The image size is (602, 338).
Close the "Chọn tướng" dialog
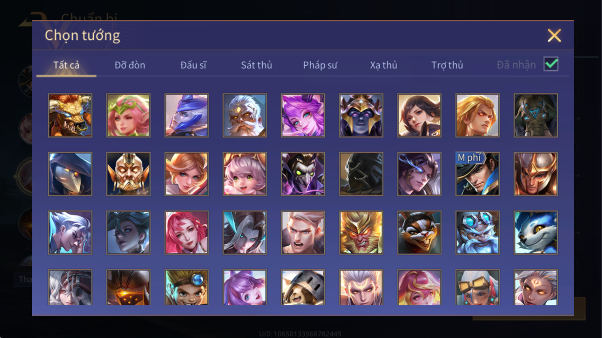[x=554, y=35]
